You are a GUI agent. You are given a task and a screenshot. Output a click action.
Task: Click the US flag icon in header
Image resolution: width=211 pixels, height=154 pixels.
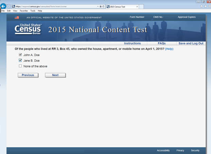17,17
